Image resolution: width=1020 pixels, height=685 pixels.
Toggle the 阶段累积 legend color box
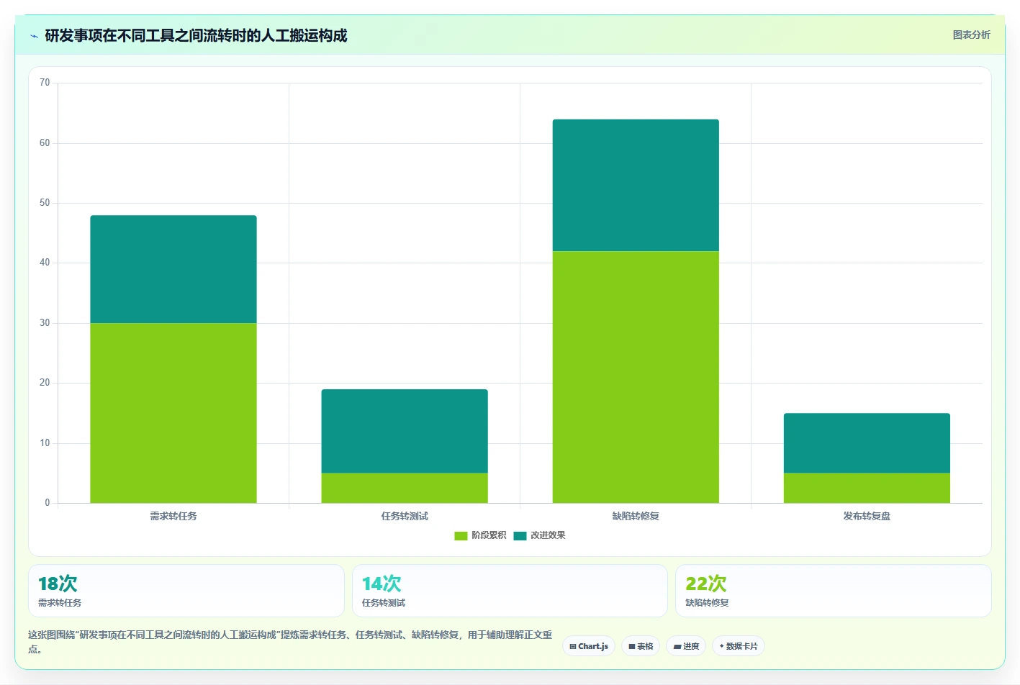click(x=461, y=535)
